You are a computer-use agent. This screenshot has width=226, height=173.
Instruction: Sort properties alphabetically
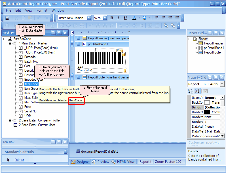[x=197, y=91]
